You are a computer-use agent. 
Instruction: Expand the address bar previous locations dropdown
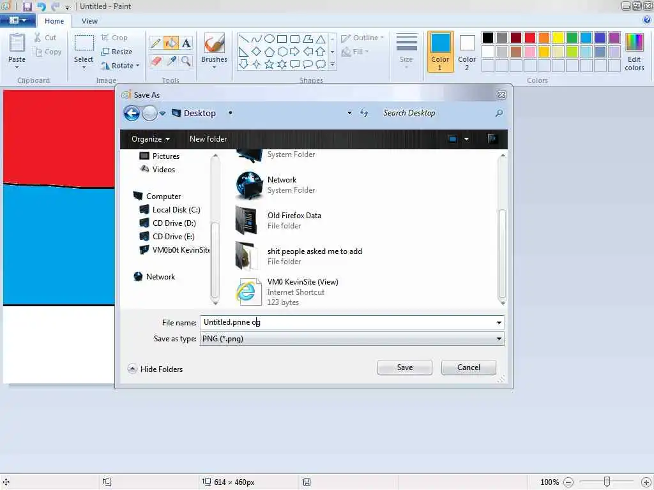[x=349, y=113]
